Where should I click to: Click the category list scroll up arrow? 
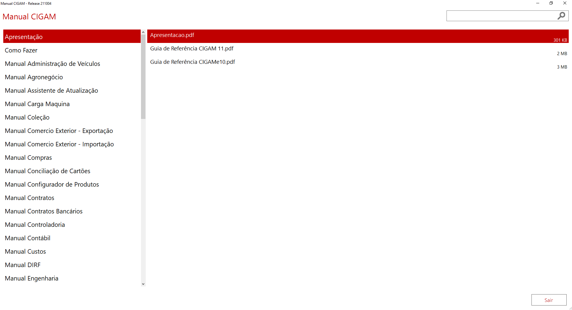[143, 32]
